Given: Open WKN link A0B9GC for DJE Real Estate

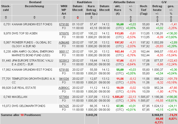Looking at the screenshot, I should [64, 88].
